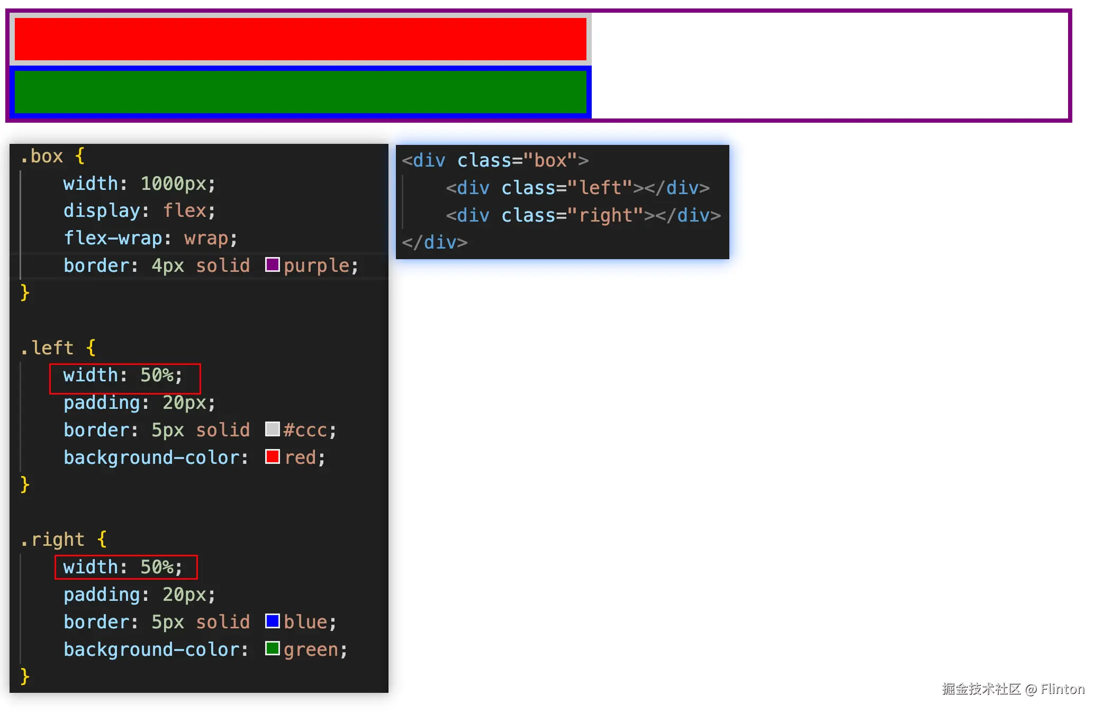1103x714 pixels.
Task: Click the div class="left" HTML line
Action: (577, 188)
